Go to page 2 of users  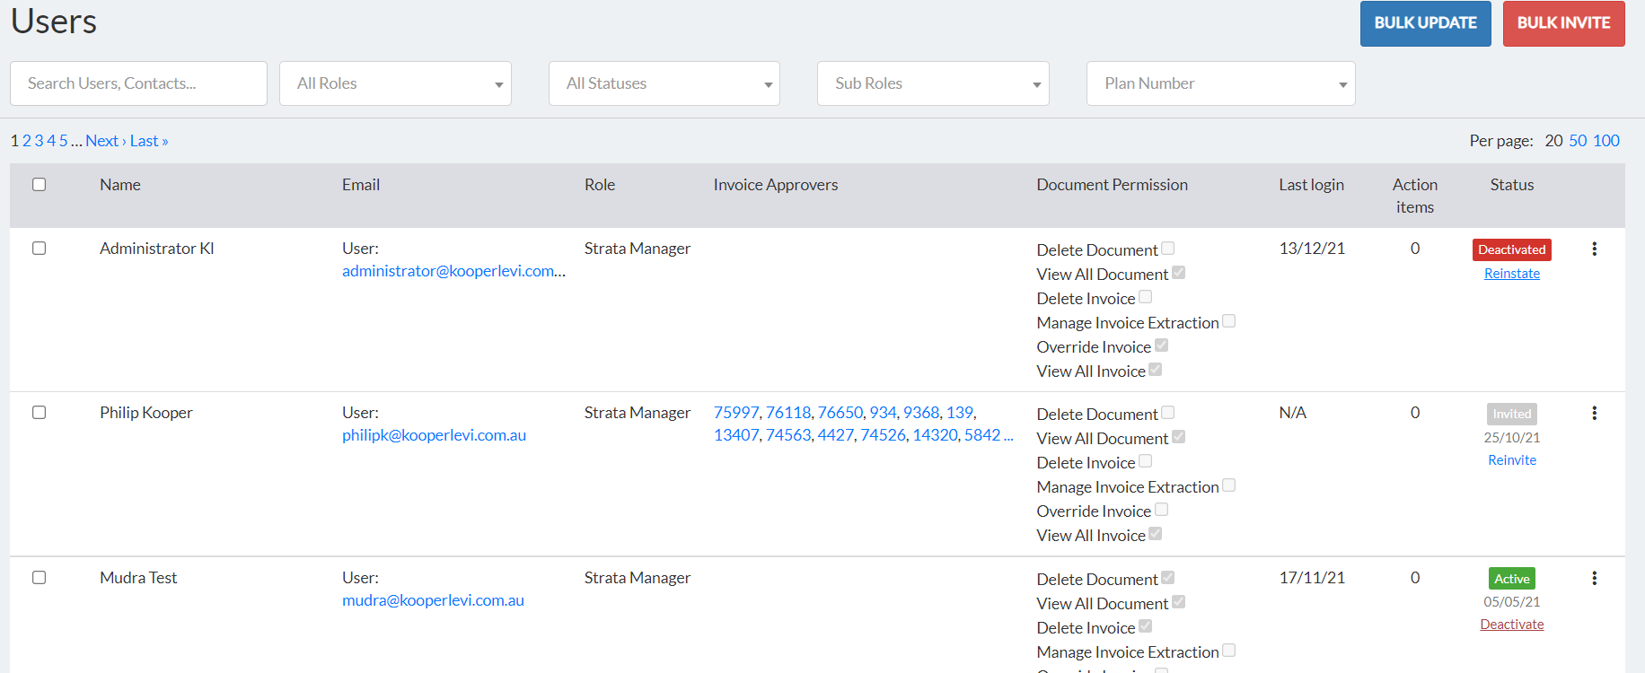click(x=27, y=141)
